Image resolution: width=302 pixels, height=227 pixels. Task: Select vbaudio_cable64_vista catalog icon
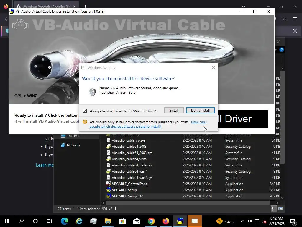(x=109, y=159)
